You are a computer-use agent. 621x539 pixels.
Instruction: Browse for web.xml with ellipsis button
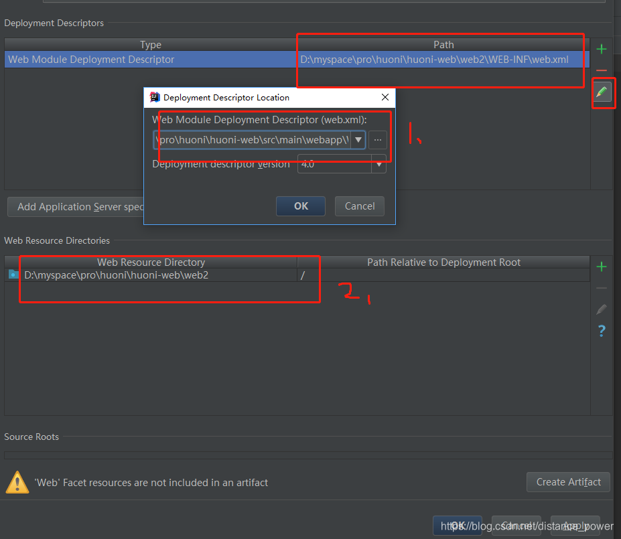(377, 140)
